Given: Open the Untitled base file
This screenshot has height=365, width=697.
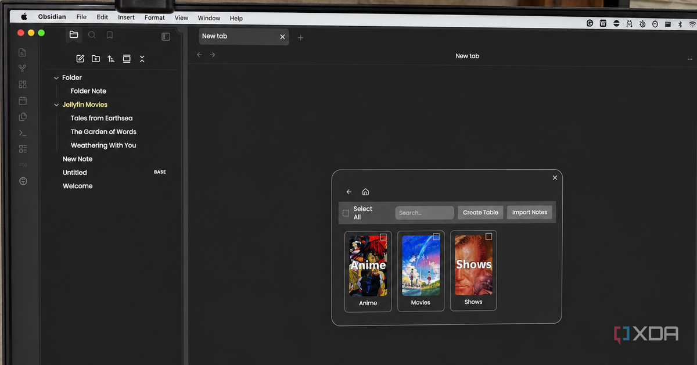Looking at the screenshot, I should click(75, 173).
